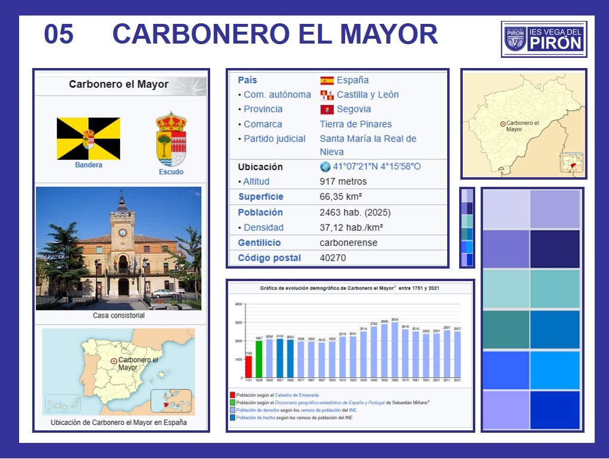Open the Santa María la Real de Nieva link

(x=368, y=145)
